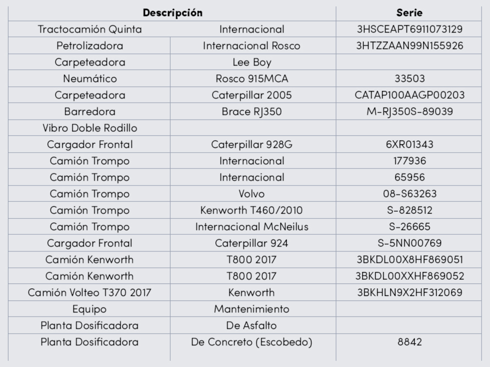490x367 pixels.
Task: Click the Lee Boy cell
Action: [x=252, y=62]
